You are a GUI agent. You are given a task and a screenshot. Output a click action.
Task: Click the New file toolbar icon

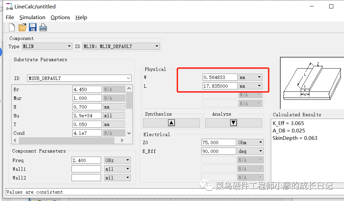(12, 28)
